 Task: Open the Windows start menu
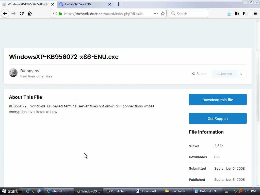click(x=11, y=191)
